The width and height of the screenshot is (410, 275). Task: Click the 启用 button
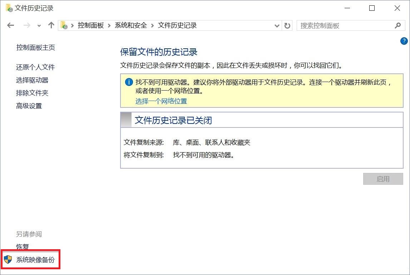pos(383,179)
